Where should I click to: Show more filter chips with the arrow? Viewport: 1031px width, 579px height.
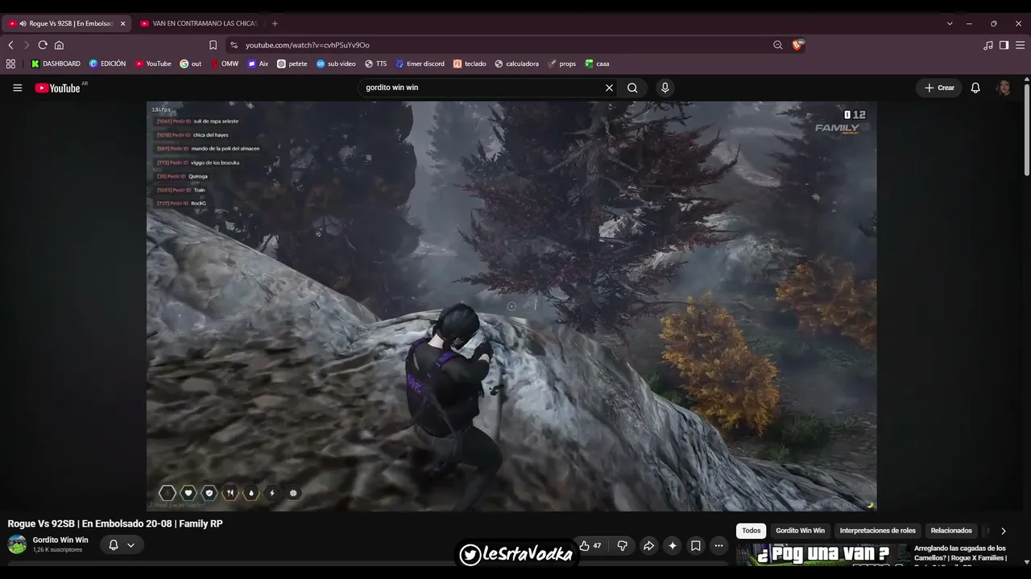(x=1003, y=531)
